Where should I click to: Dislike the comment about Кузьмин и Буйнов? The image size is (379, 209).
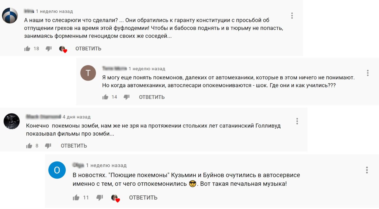point(100,198)
